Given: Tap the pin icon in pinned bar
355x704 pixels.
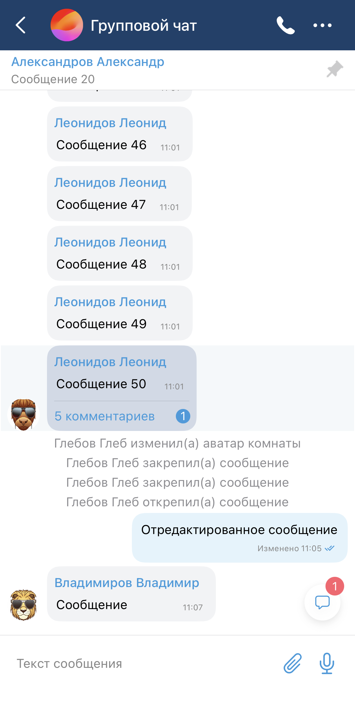Looking at the screenshot, I should point(335,69).
